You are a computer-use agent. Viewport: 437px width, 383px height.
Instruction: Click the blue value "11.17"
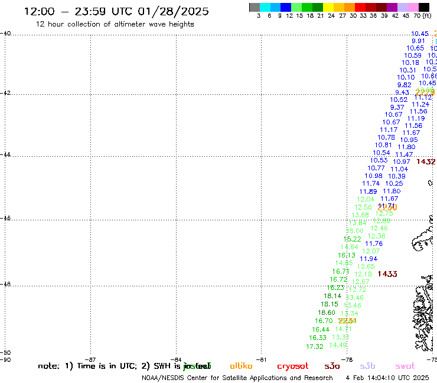click(x=389, y=130)
